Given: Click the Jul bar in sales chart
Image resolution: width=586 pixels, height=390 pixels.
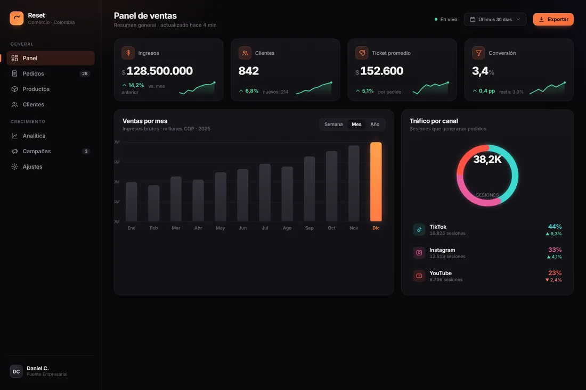Looking at the screenshot, I should pos(265,193).
